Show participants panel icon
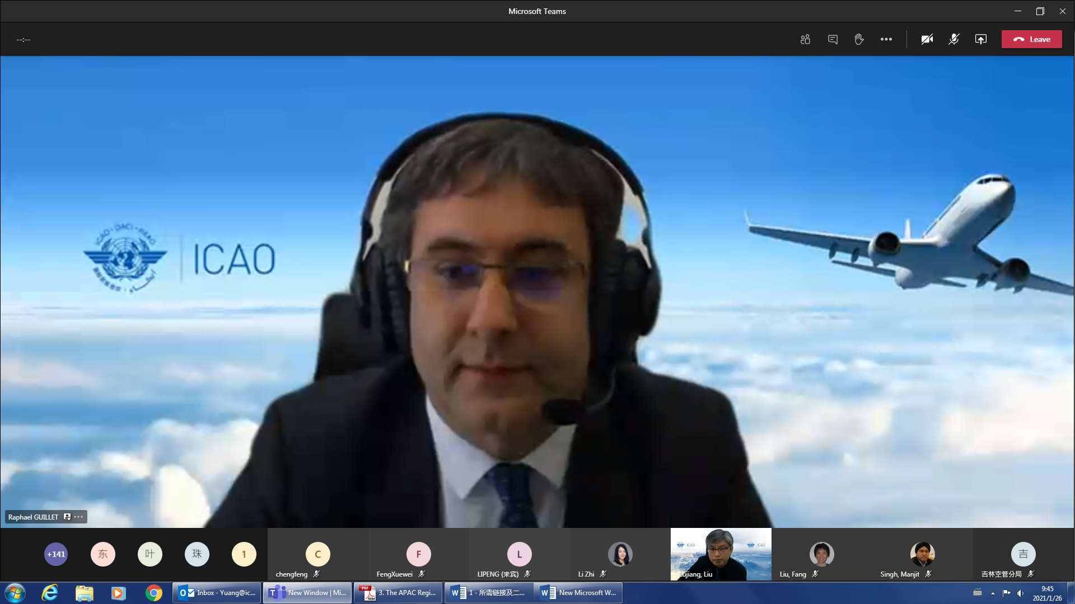The height and width of the screenshot is (604, 1075). pos(805,39)
